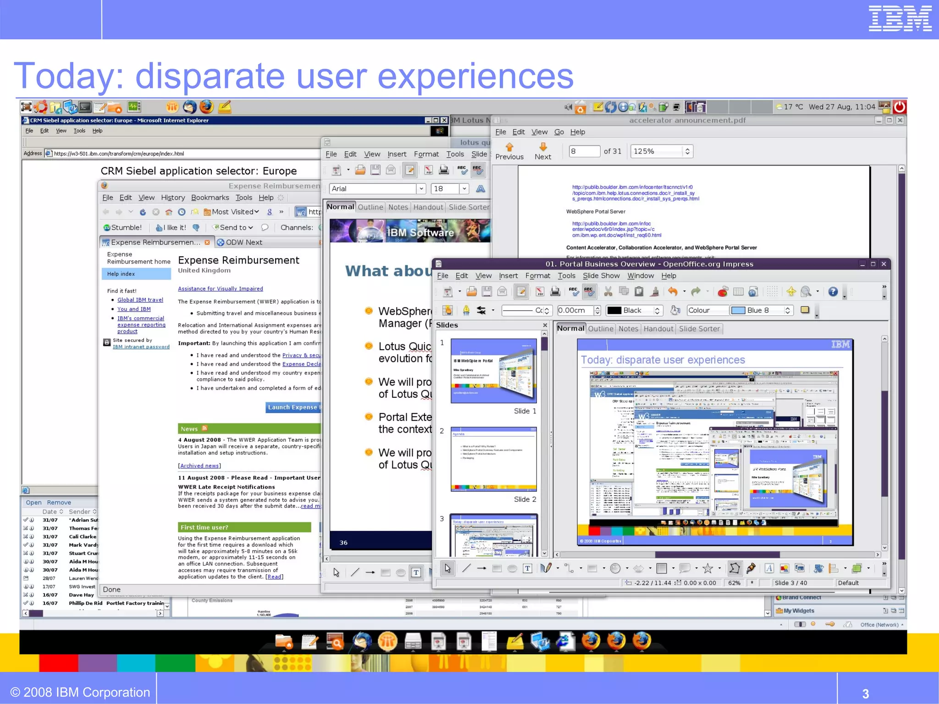Click Black line colour selector

coord(634,310)
